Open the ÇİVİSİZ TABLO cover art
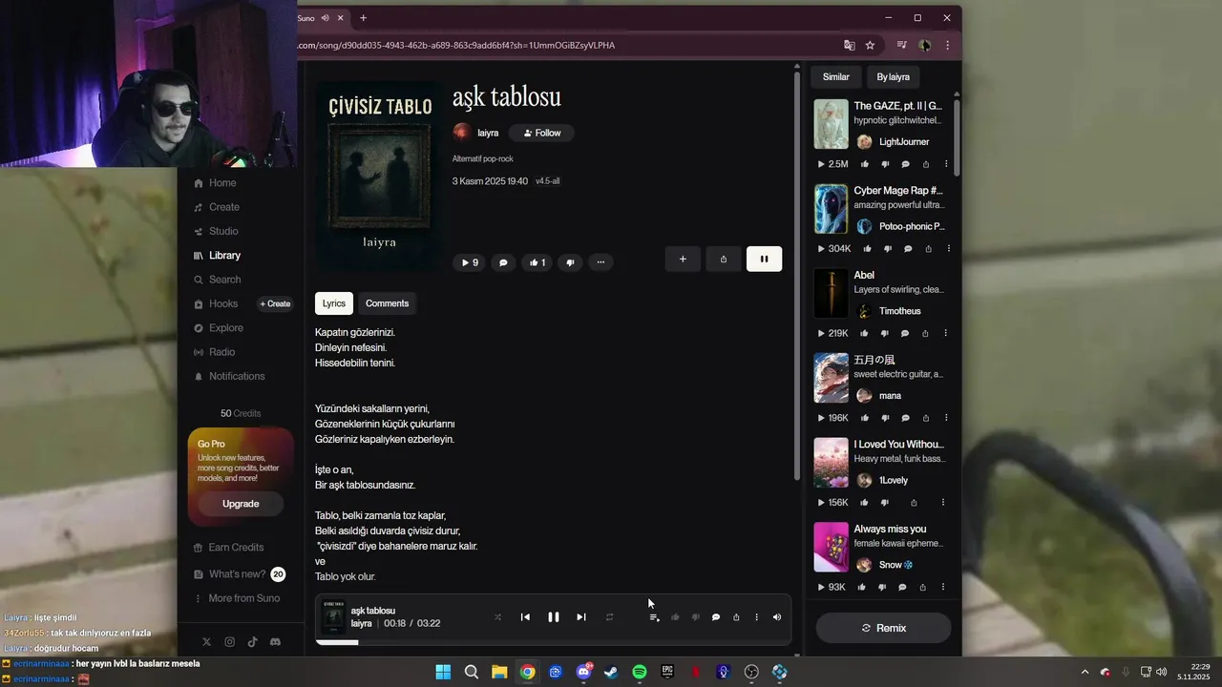Viewport: 1222px width, 687px height. click(x=379, y=176)
